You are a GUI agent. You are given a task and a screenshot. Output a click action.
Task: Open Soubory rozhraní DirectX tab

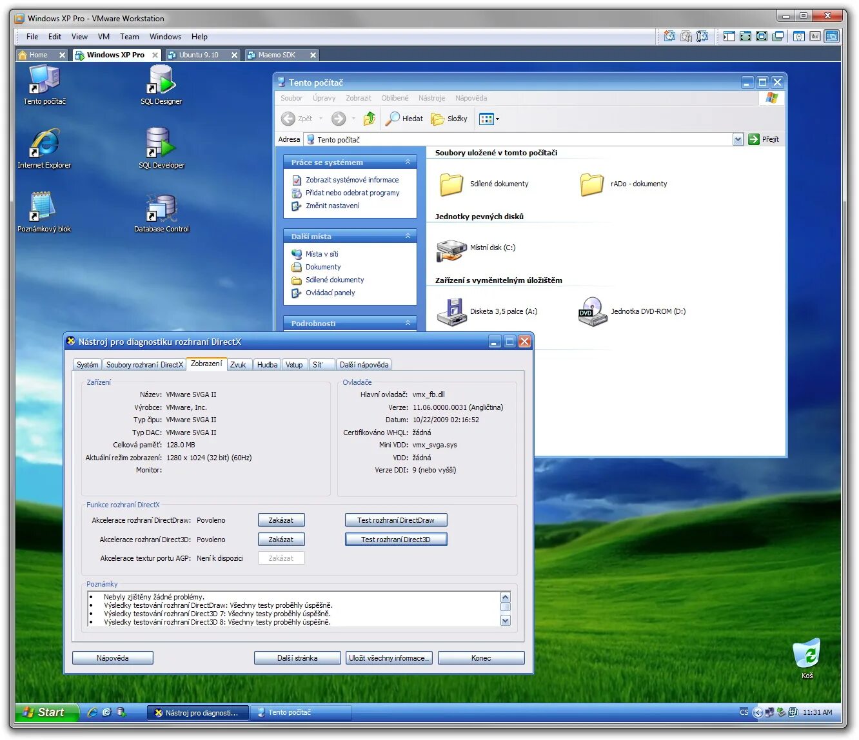coord(144,365)
